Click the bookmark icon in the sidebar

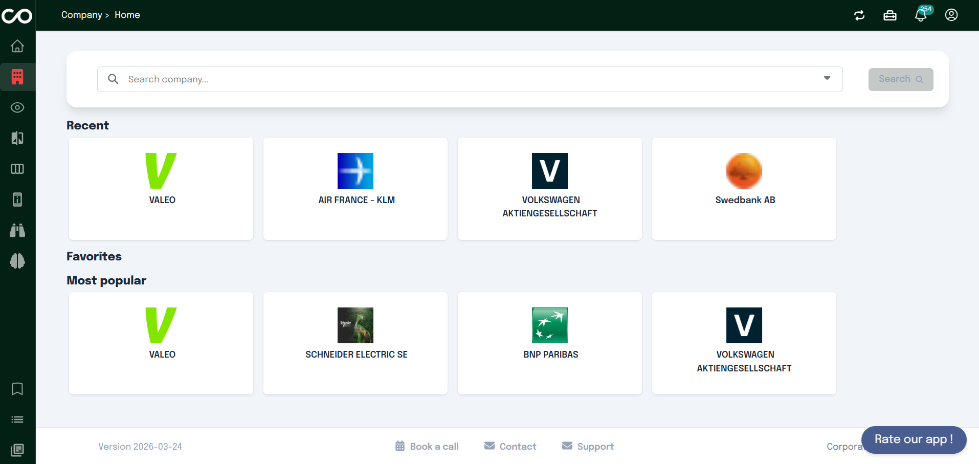pyautogui.click(x=17, y=389)
